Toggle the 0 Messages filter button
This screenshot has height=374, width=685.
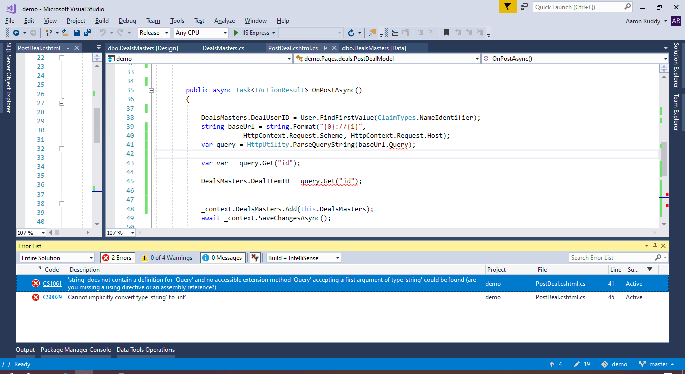(223, 258)
